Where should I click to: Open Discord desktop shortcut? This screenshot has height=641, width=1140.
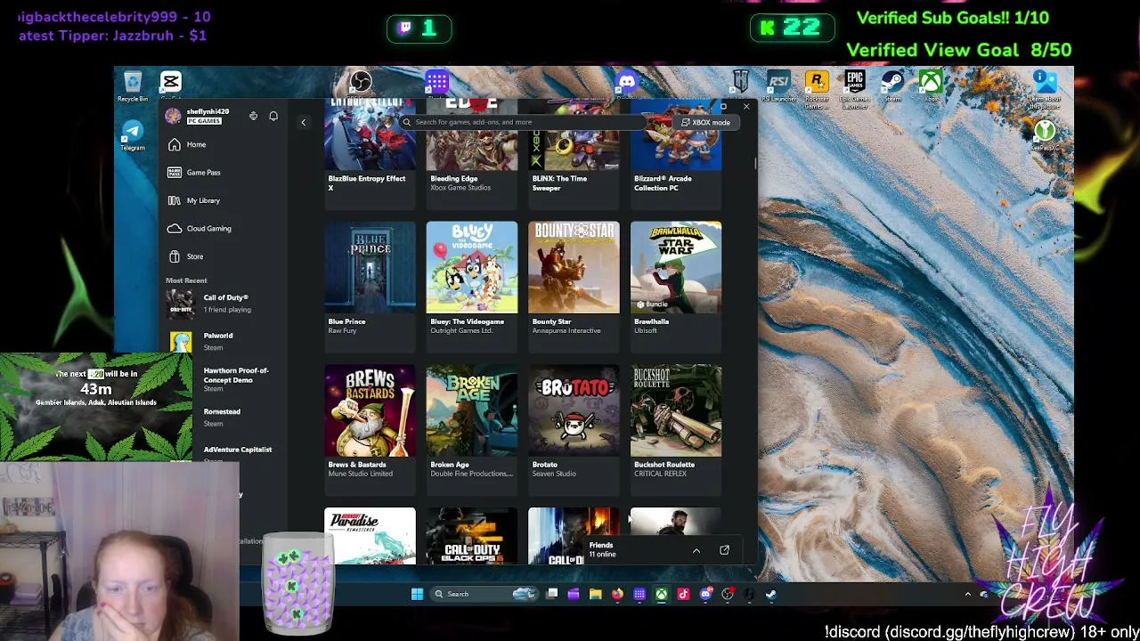click(627, 83)
